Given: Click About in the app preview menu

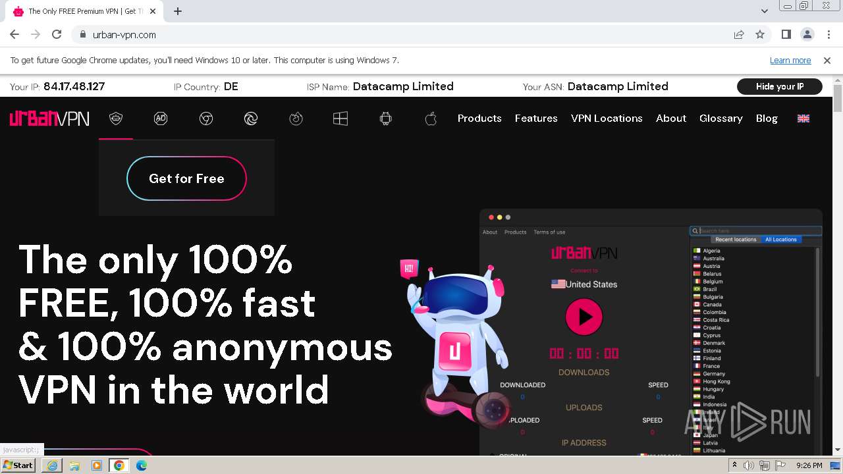Looking at the screenshot, I should 490,232.
